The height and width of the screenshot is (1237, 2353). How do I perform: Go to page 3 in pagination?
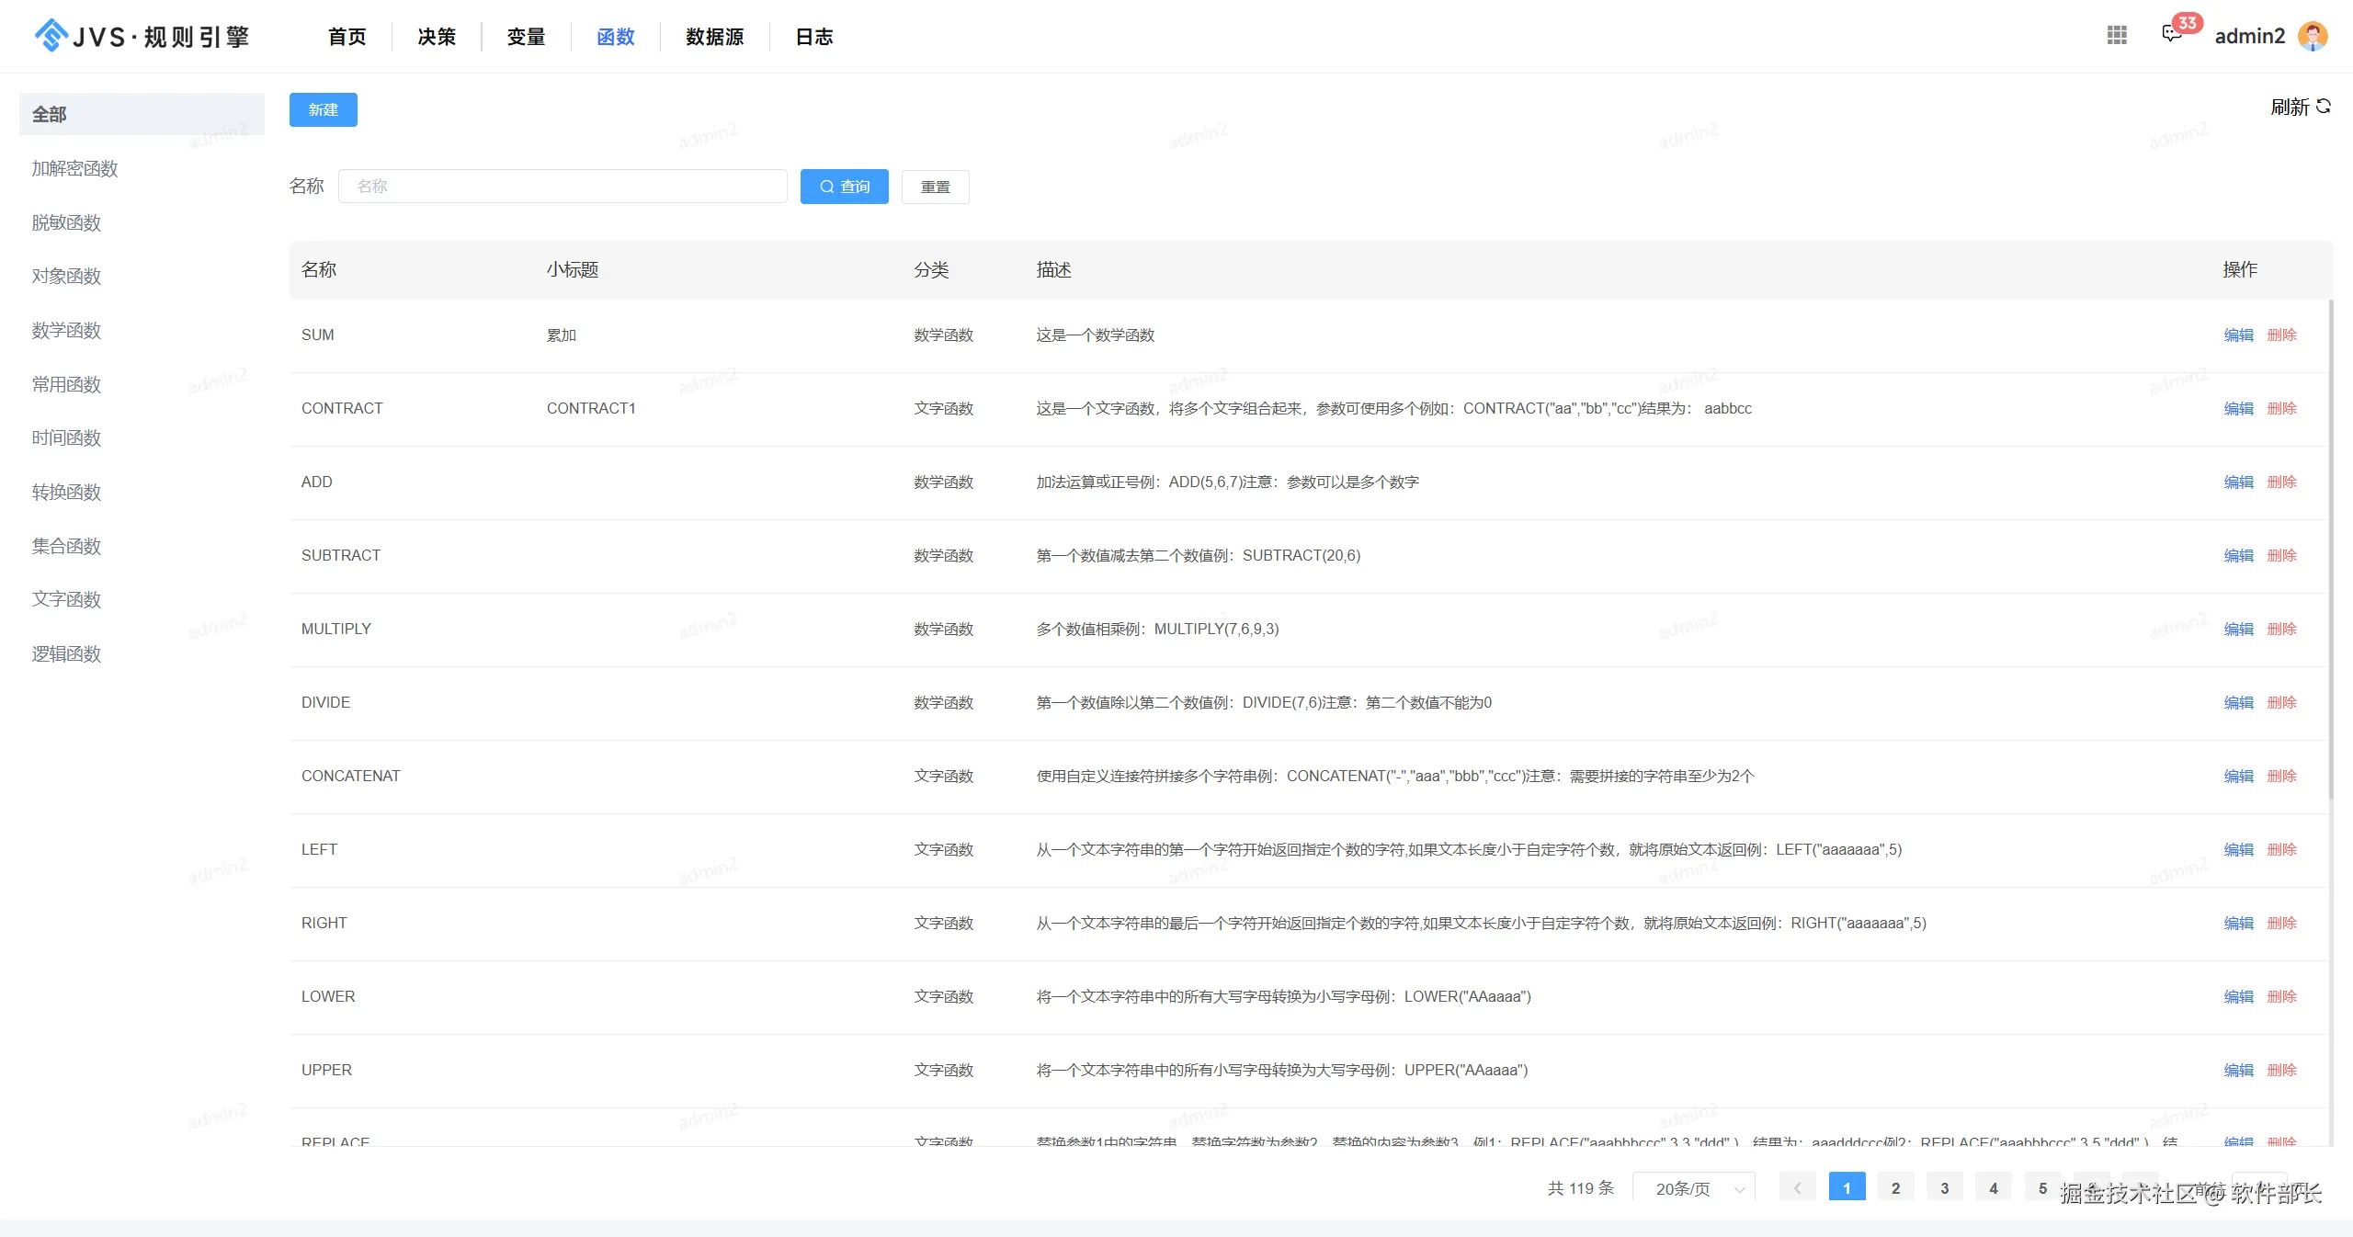1944,1188
